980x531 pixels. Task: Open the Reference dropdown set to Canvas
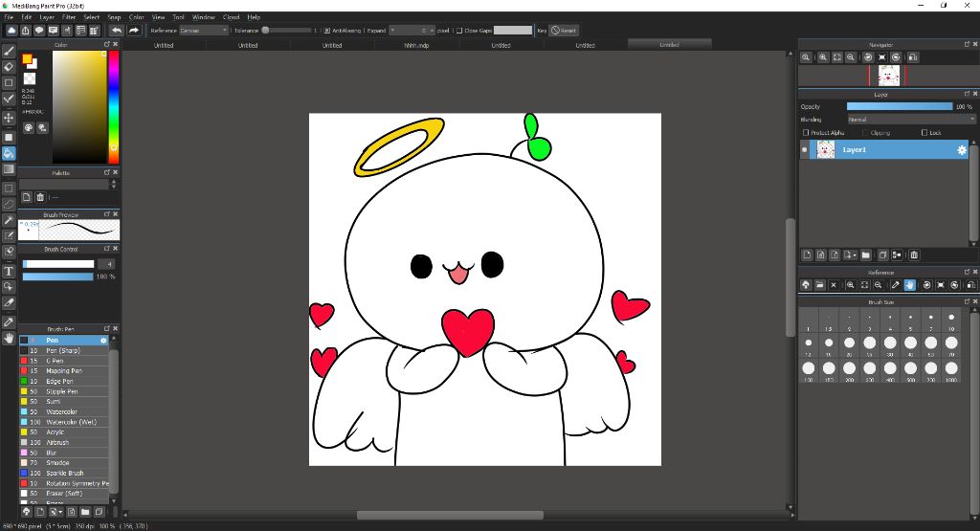(x=204, y=31)
